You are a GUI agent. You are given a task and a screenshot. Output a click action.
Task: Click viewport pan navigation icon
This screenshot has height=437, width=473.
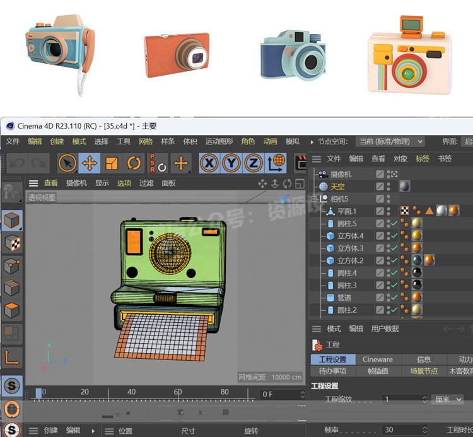pyautogui.click(x=262, y=184)
